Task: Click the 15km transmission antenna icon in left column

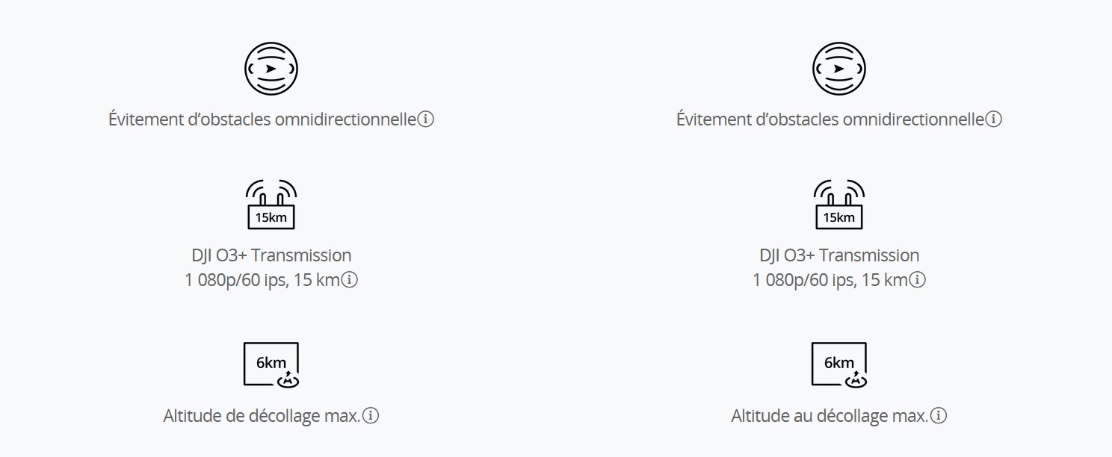Action: click(x=271, y=204)
